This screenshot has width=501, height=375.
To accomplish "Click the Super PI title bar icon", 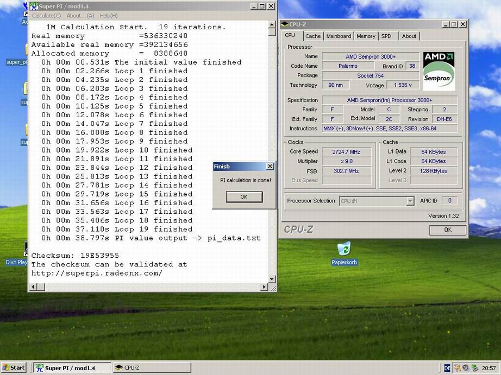I will (x=34, y=7).
